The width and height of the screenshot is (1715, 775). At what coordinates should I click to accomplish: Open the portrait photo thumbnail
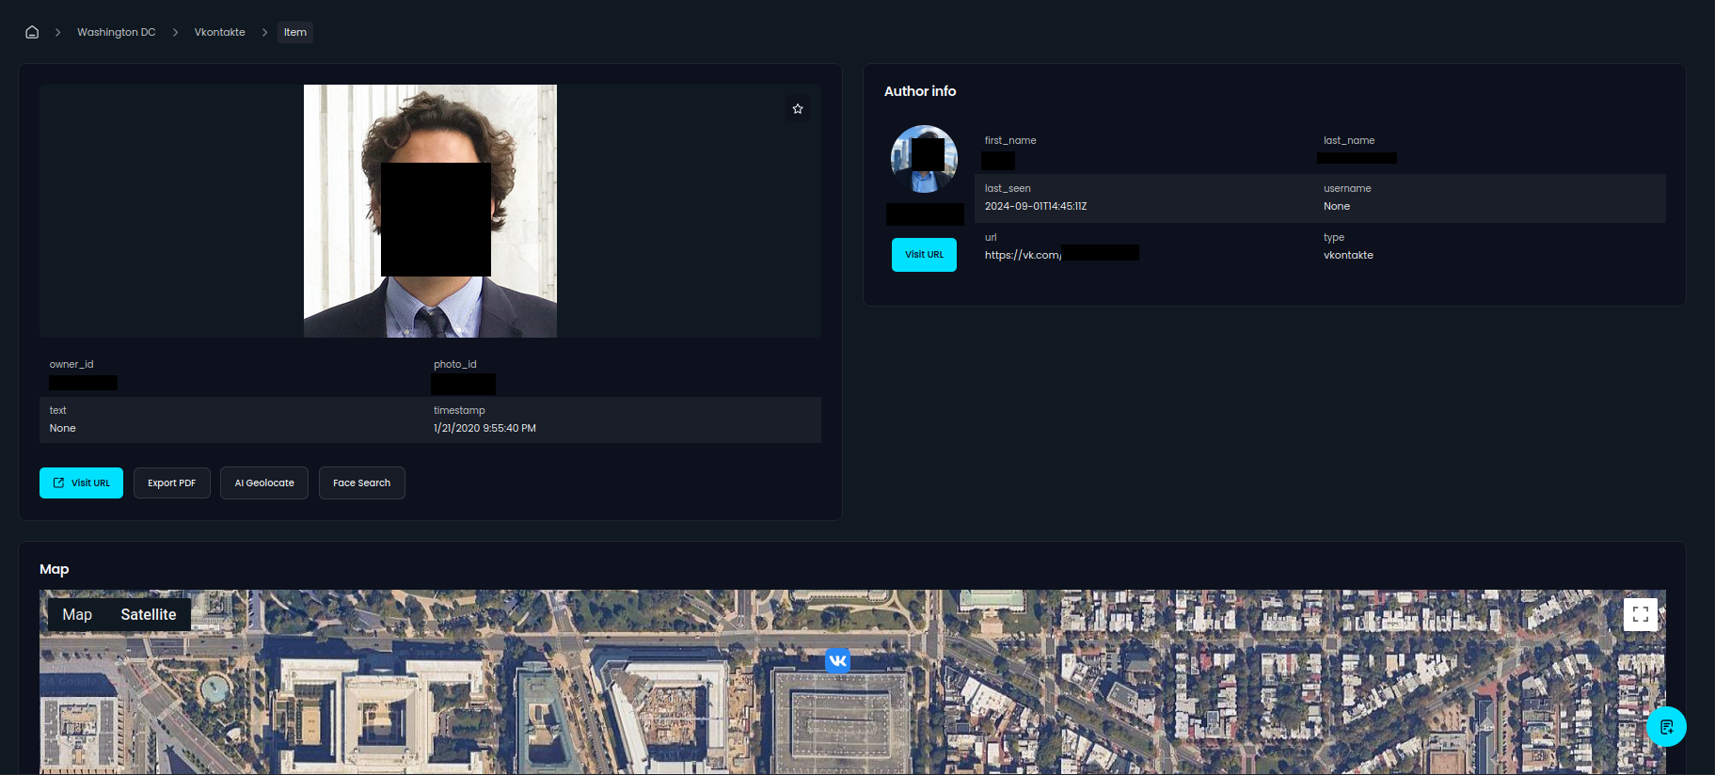(430, 211)
